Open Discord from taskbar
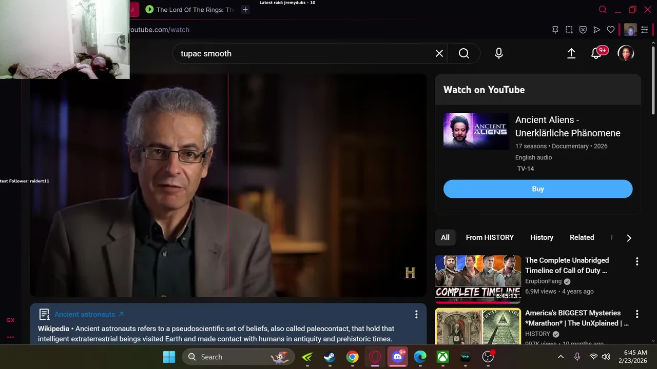 click(x=398, y=357)
